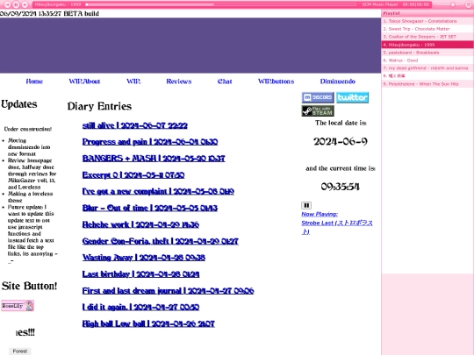Pause the SCM Music Player track
The height and width of the screenshot is (355, 474).
pyautogui.click(x=16, y=4)
